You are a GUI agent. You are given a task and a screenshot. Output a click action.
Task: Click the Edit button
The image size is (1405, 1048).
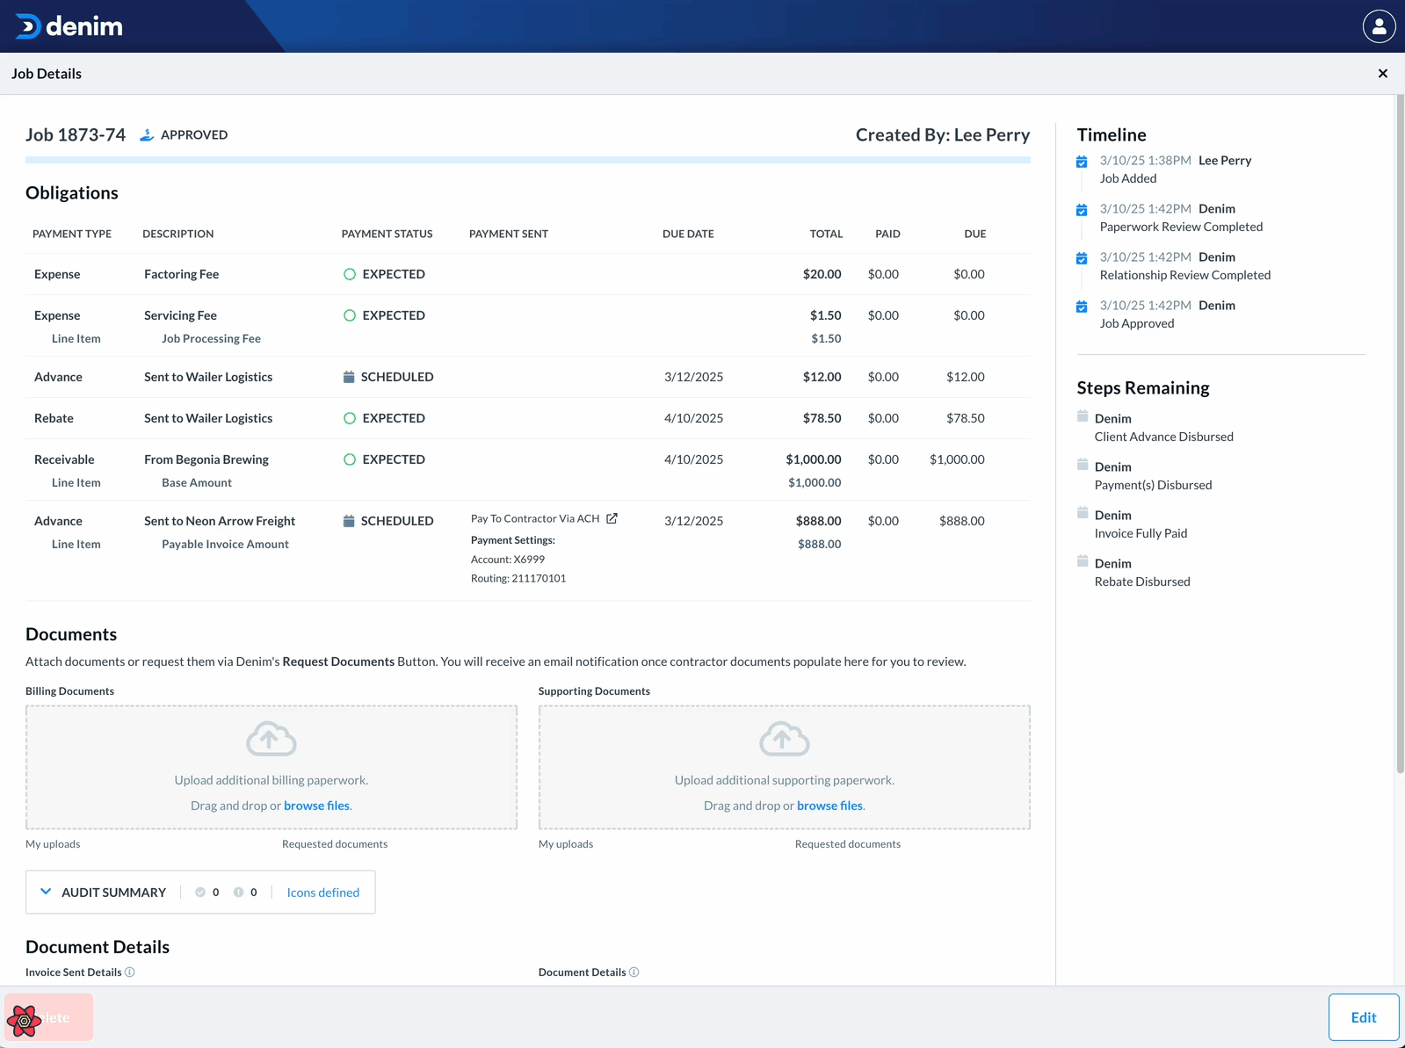(1363, 1017)
